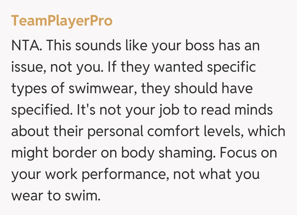This screenshot has width=297, height=215.
Task: Open the TeamPlayerPro user profile link
Action: pos(62,21)
